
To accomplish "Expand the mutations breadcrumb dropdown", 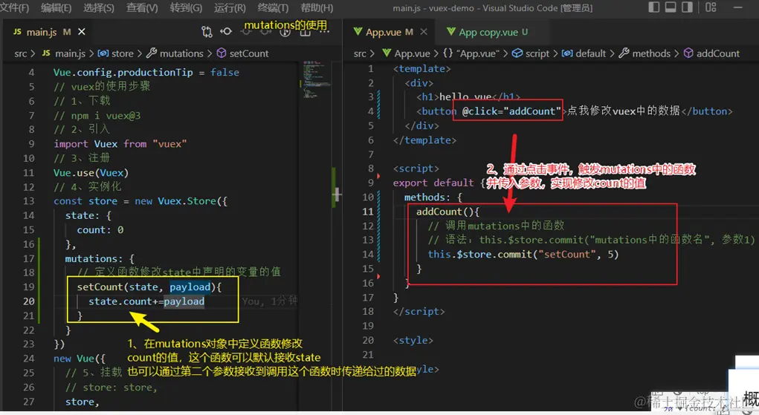I will (181, 53).
